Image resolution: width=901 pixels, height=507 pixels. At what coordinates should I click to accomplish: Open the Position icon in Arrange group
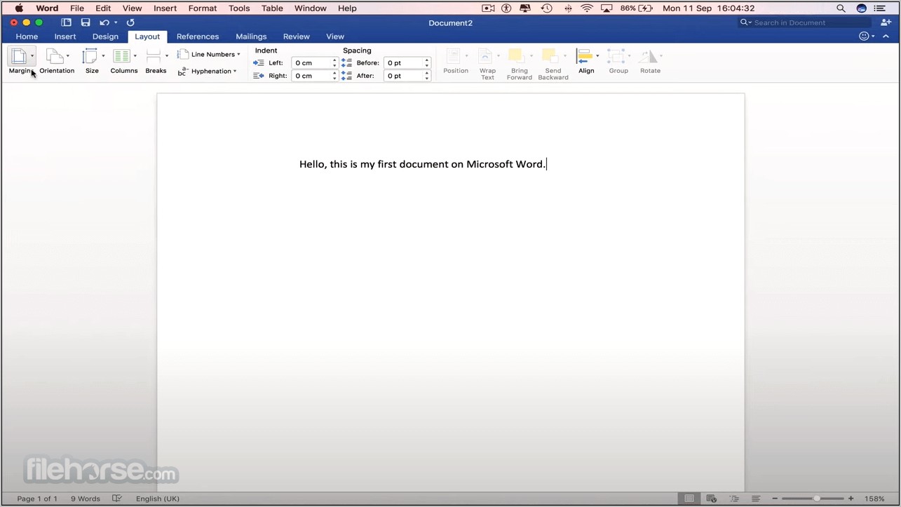click(454, 56)
